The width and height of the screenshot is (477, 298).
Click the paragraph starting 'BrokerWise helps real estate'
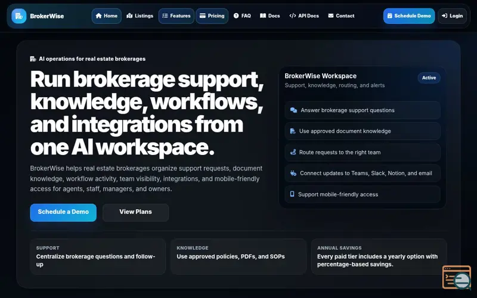[146, 178]
